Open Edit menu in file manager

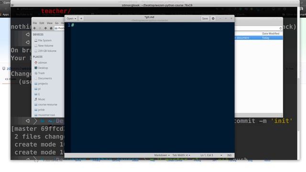(x=42, y=23)
